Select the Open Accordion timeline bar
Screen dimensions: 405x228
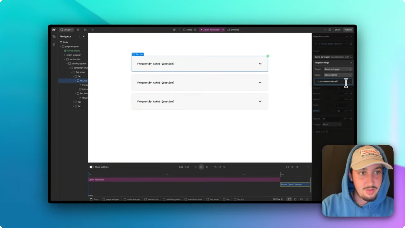(184, 180)
